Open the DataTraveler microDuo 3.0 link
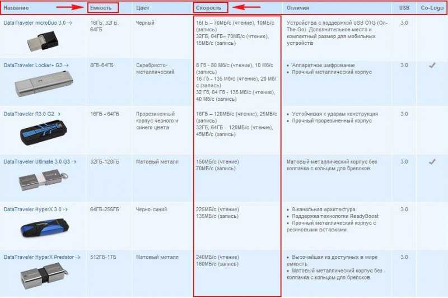The width and height of the screenshot is (448, 298). pyautogui.click(x=38, y=23)
